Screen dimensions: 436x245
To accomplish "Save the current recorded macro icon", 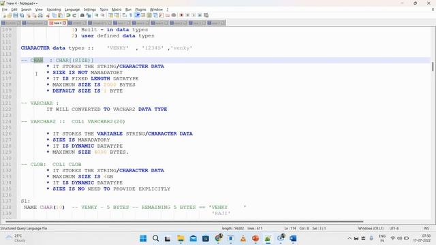I will click(206, 15).
